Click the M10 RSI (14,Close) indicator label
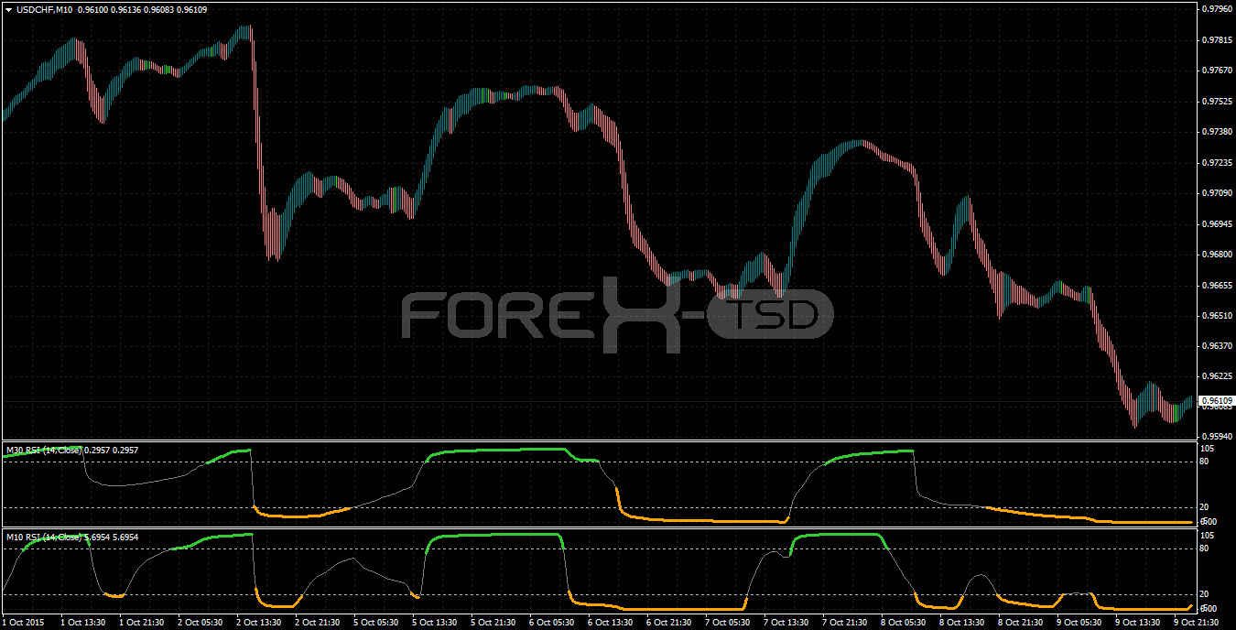 click(x=46, y=537)
